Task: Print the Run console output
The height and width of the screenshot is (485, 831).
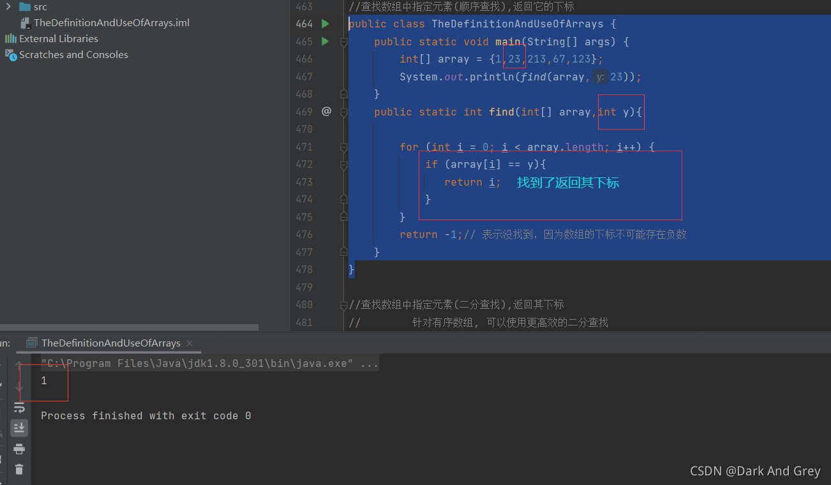Action: point(19,449)
